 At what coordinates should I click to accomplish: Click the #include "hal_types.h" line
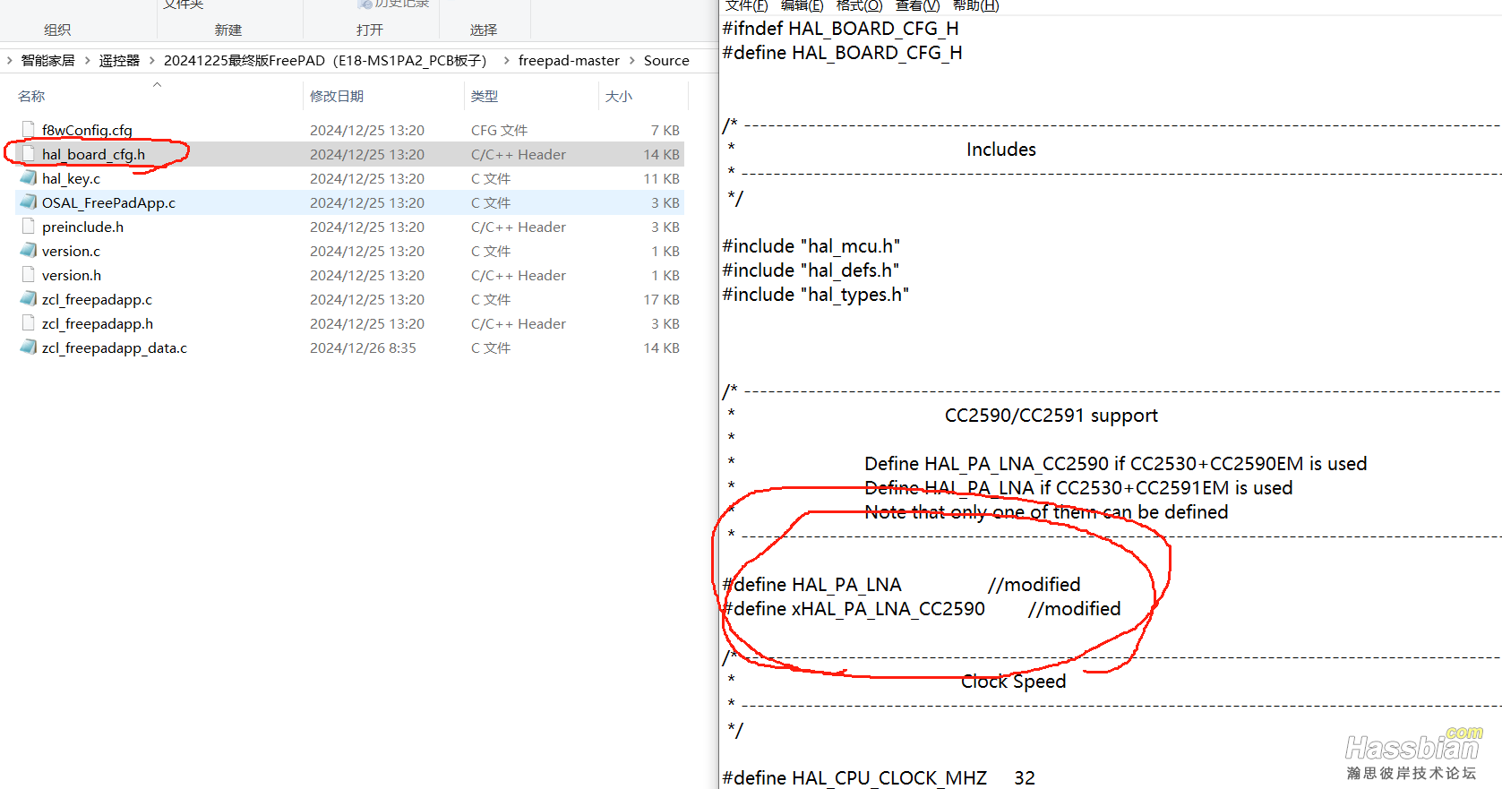tap(816, 295)
